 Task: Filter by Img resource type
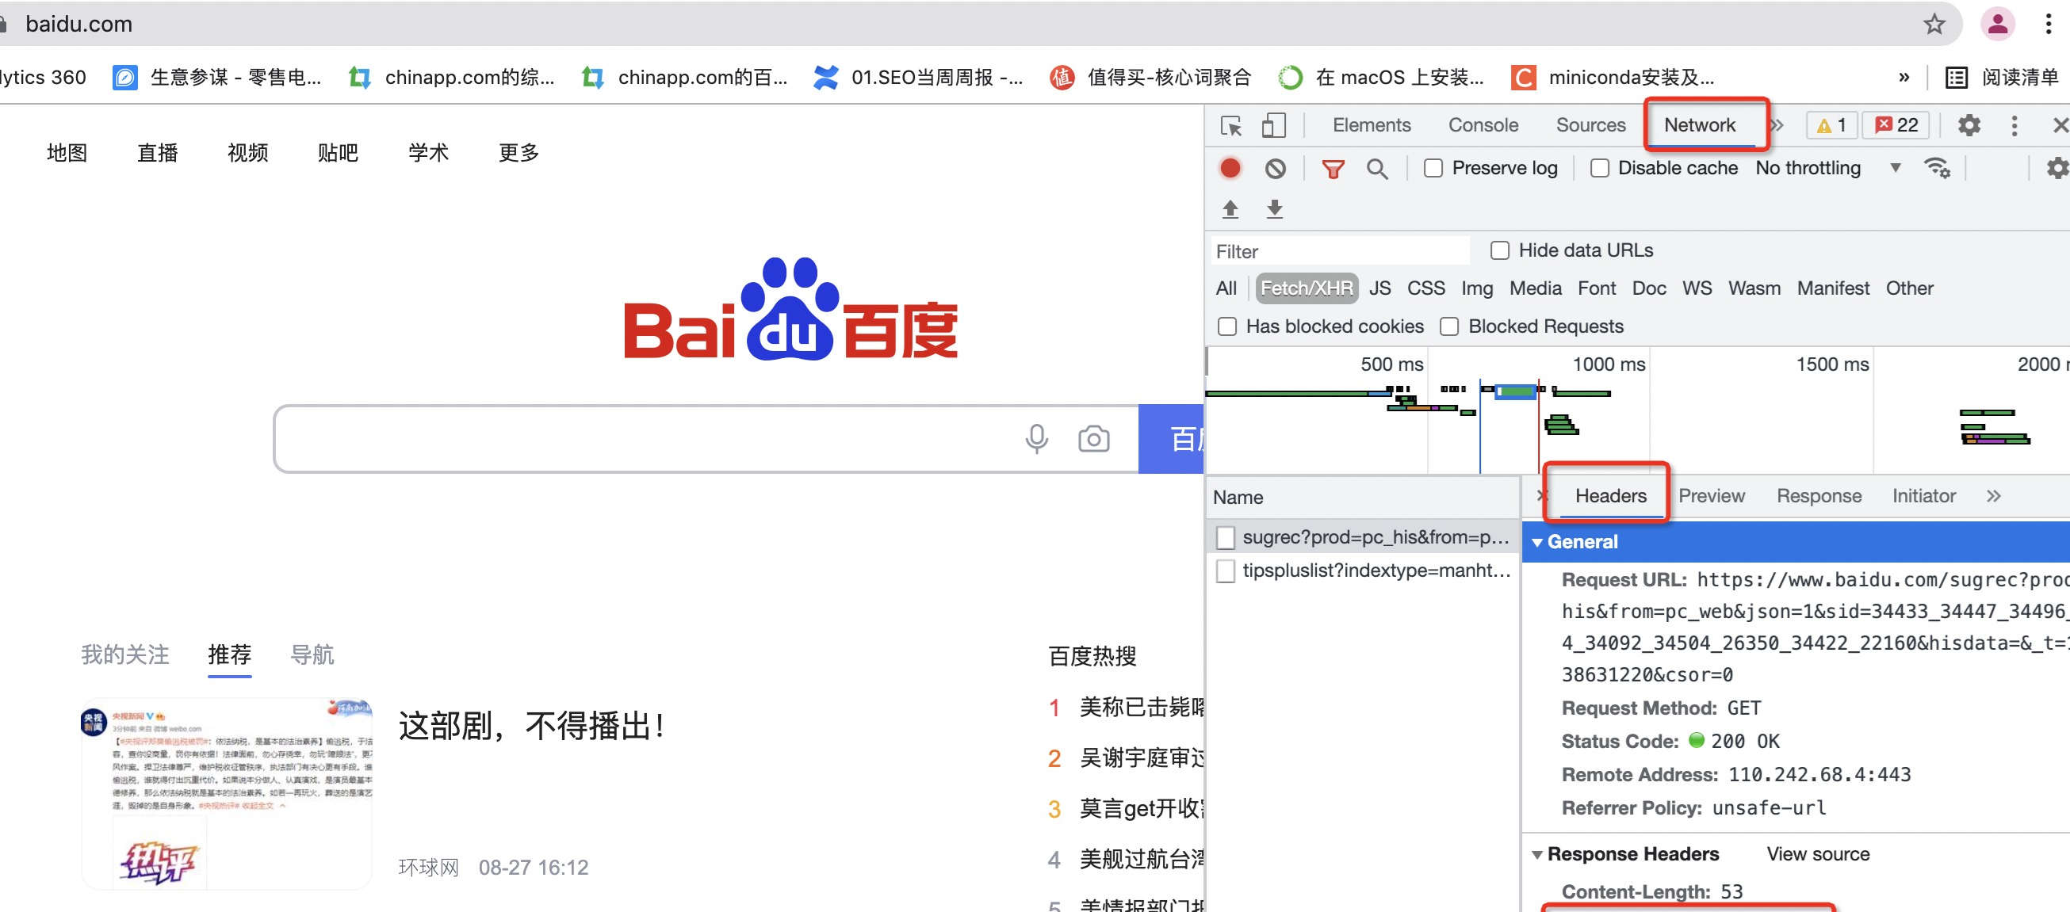(1476, 288)
